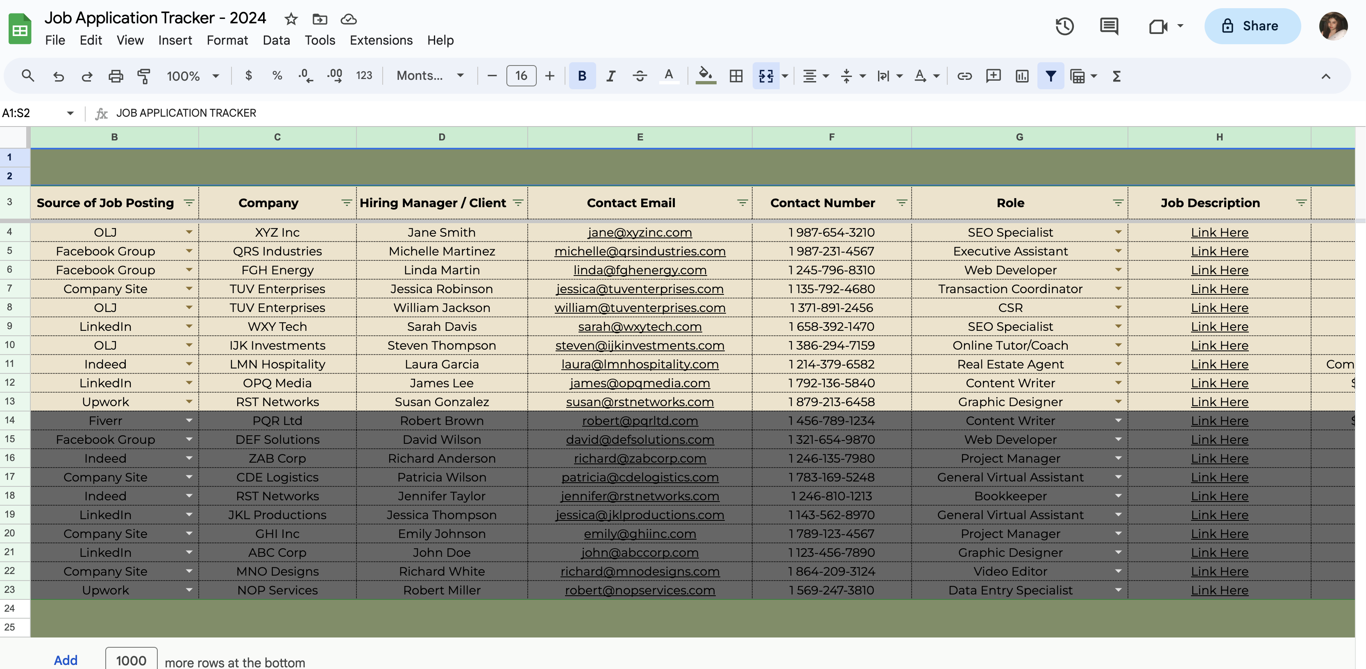Open the Functions sigma icon
Viewport: 1366px width, 669px height.
click(1117, 76)
